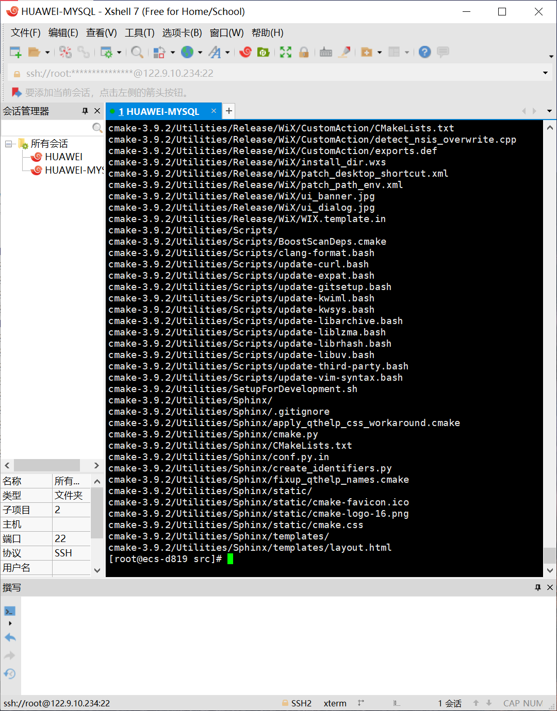Click the SSH2 status bar entry
The height and width of the screenshot is (711, 557).
pyautogui.click(x=297, y=703)
